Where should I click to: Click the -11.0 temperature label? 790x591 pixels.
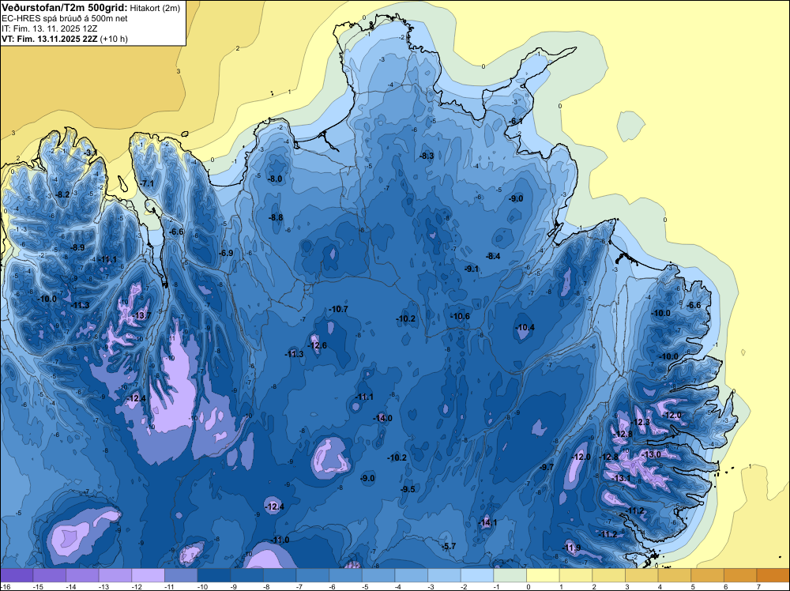click(280, 540)
